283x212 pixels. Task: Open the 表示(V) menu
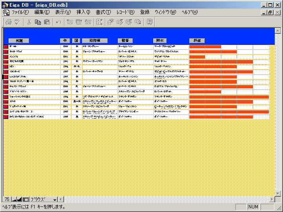[63, 12]
